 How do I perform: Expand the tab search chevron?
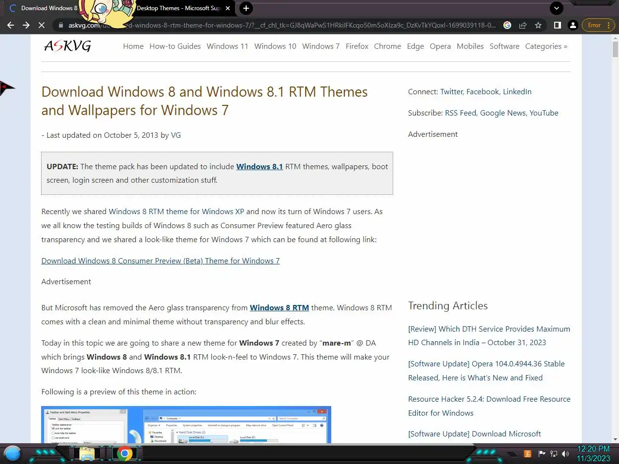point(557,8)
